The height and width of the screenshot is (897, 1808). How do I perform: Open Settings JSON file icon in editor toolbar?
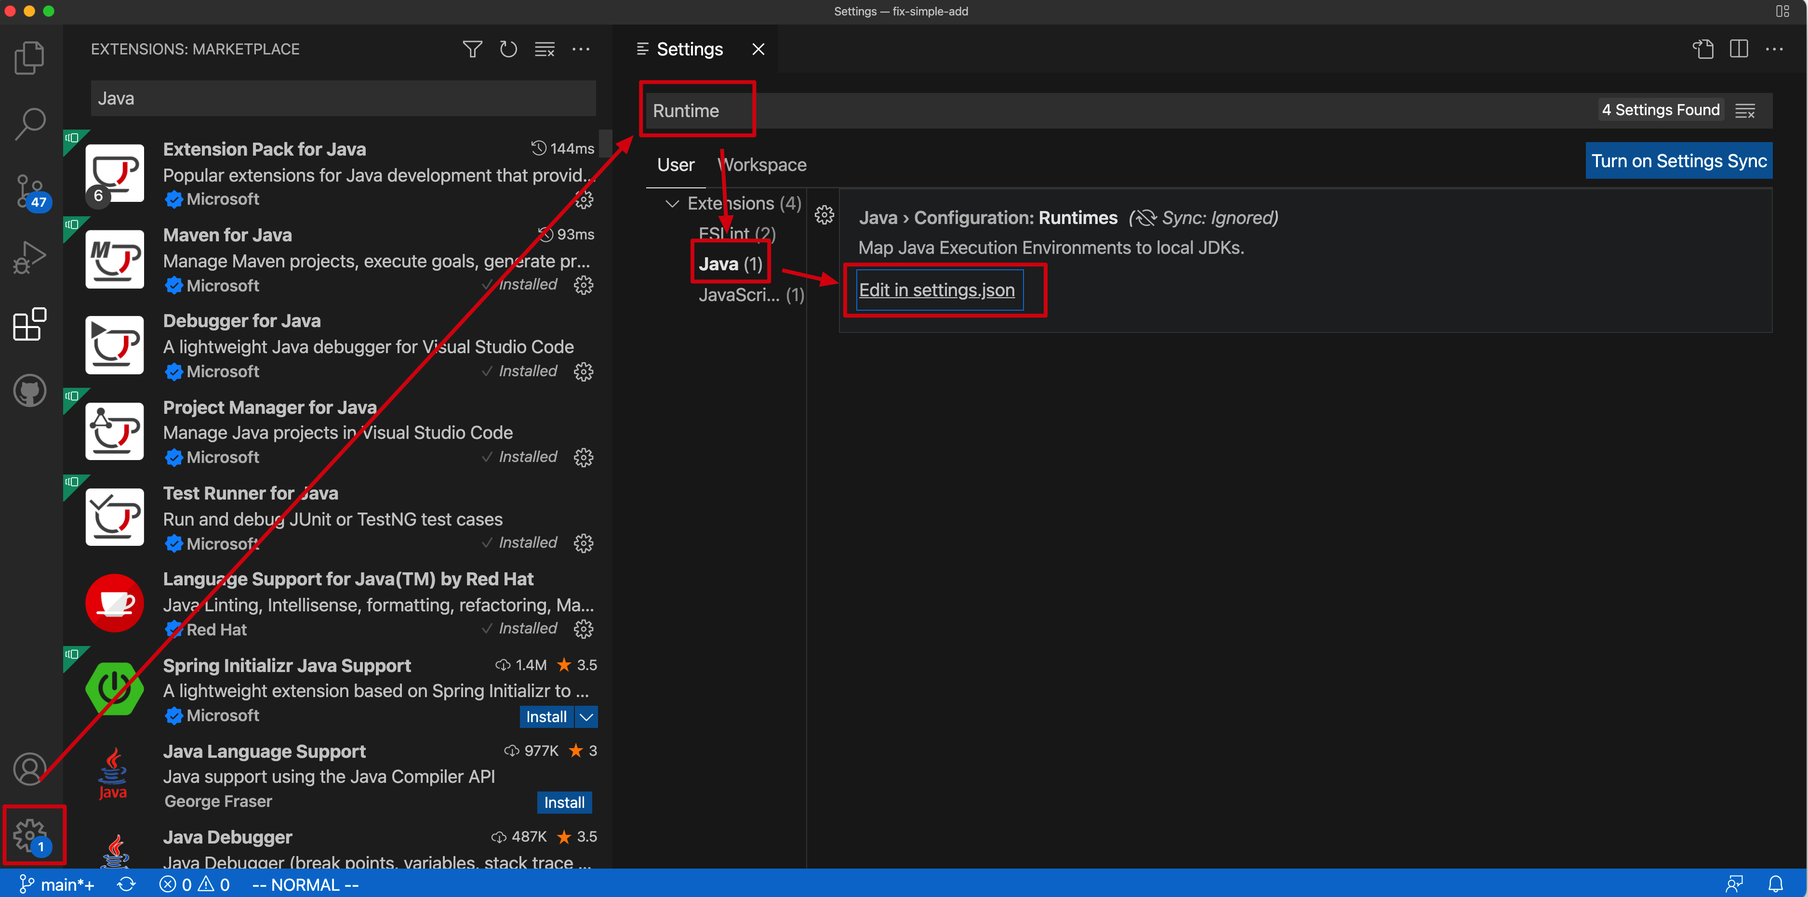[1703, 49]
